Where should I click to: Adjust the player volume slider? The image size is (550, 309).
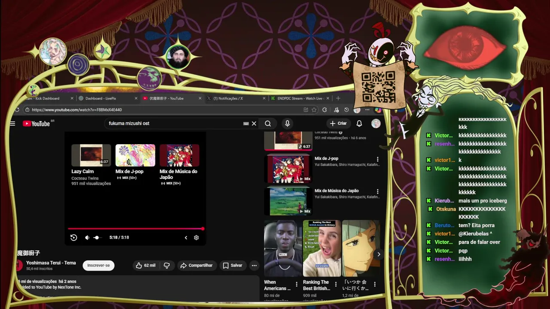[x=98, y=237]
